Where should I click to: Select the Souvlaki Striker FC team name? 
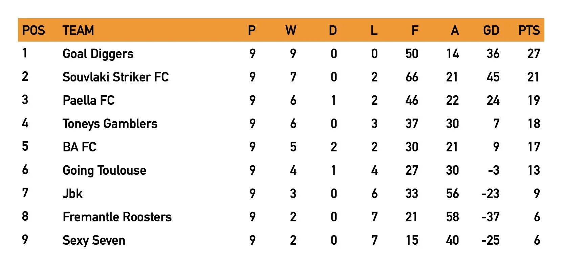click(115, 77)
